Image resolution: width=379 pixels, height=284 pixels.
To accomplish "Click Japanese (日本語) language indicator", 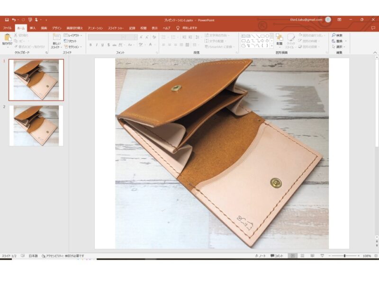I will pos(33,256).
